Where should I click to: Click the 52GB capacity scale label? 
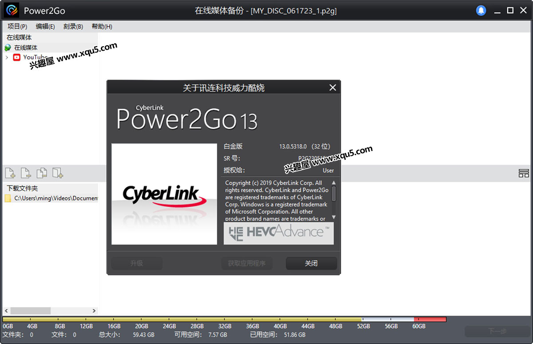tap(363, 326)
